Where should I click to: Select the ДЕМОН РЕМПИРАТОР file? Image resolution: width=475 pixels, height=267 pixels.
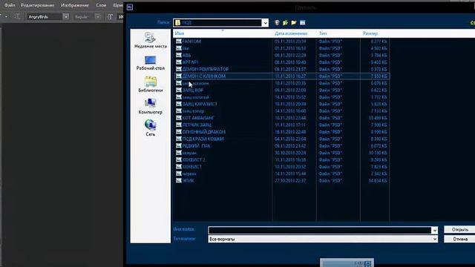(x=206, y=69)
